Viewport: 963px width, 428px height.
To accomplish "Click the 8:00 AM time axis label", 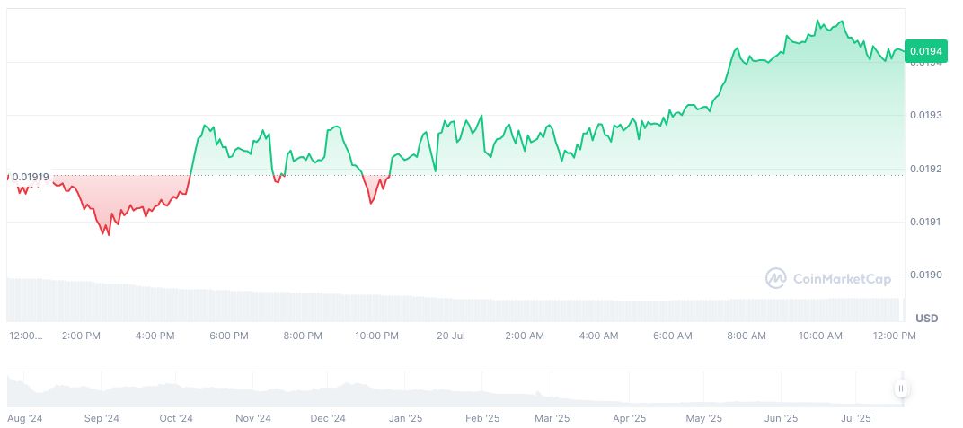I will (746, 336).
